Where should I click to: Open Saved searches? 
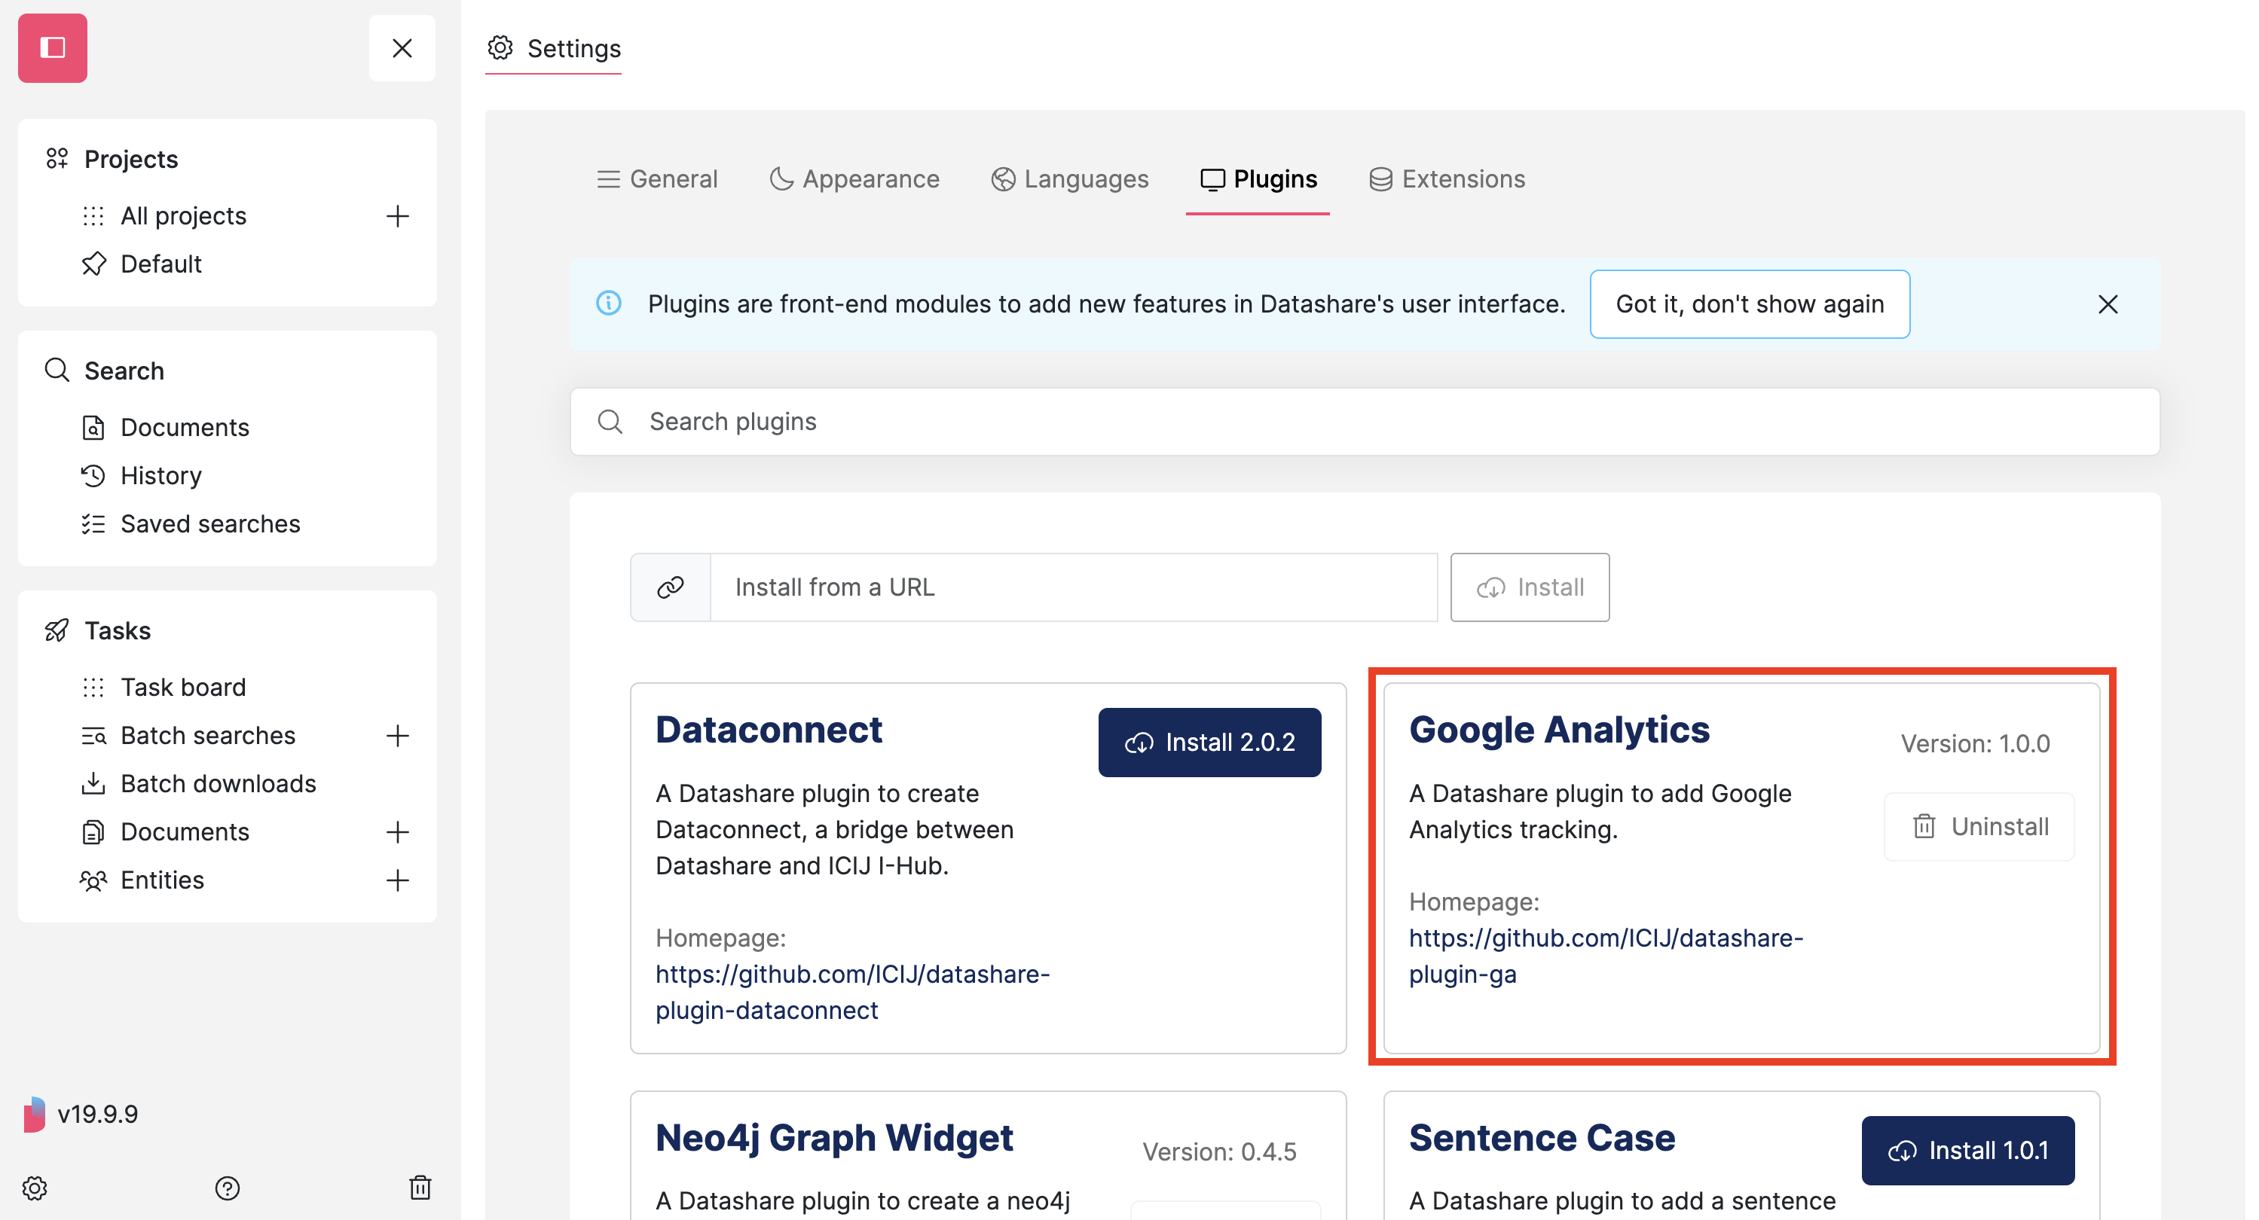[210, 523]
